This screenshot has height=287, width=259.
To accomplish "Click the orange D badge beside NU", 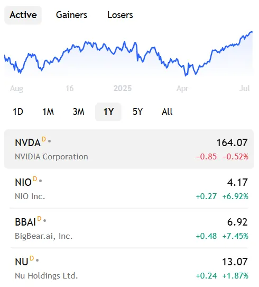I will click(32, 258).
